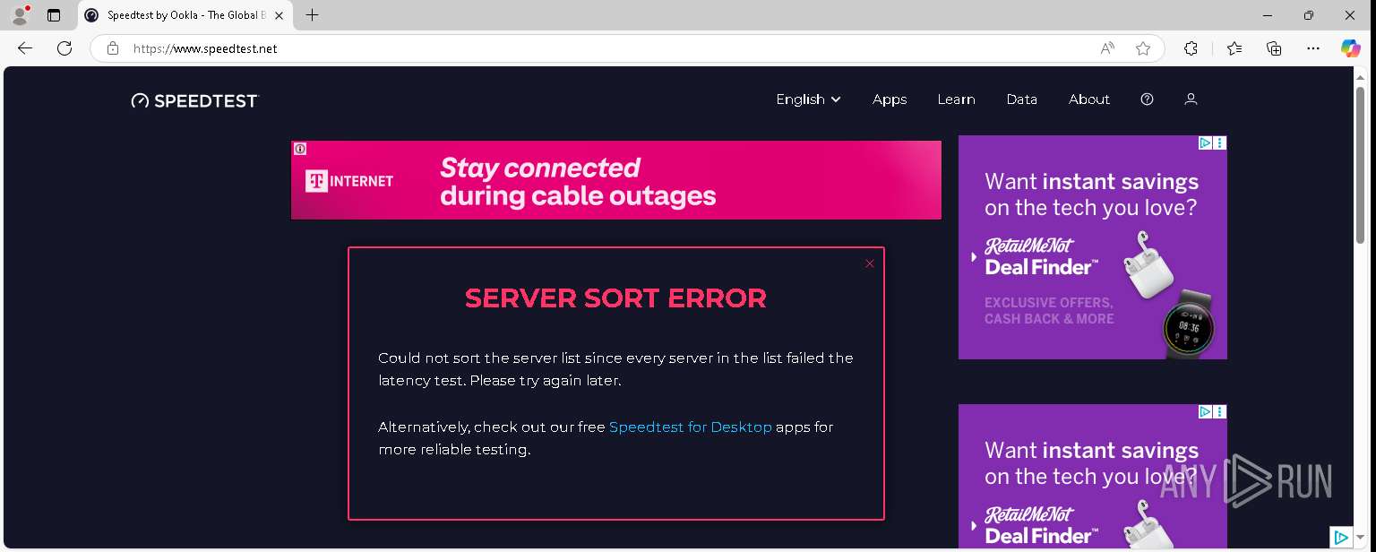This screenshot has height=552, width=1376.
Task: Click the bottom-right corner ad icon
Action: pos(1341,538)
